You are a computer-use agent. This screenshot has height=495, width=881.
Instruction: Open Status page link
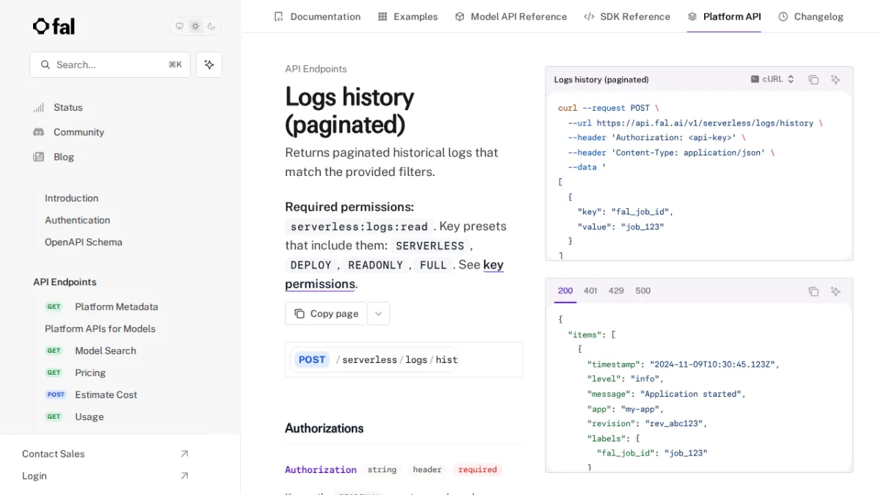[x=68, y=107]
